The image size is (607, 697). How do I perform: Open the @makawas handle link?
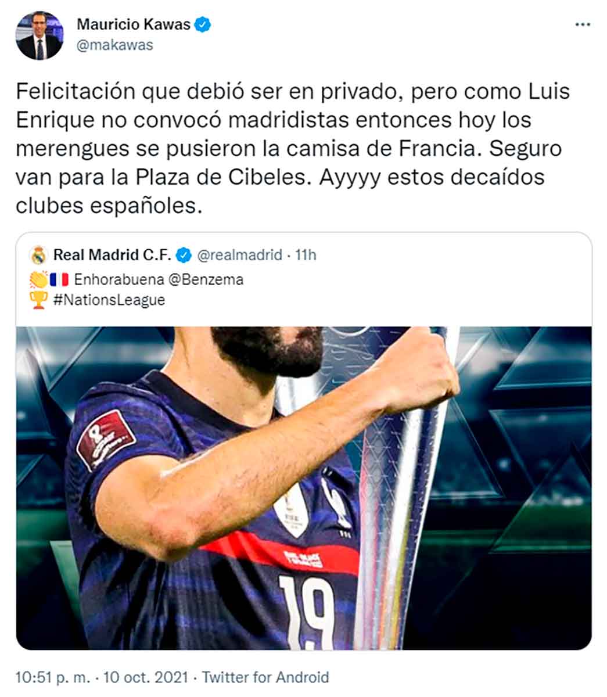115,45
